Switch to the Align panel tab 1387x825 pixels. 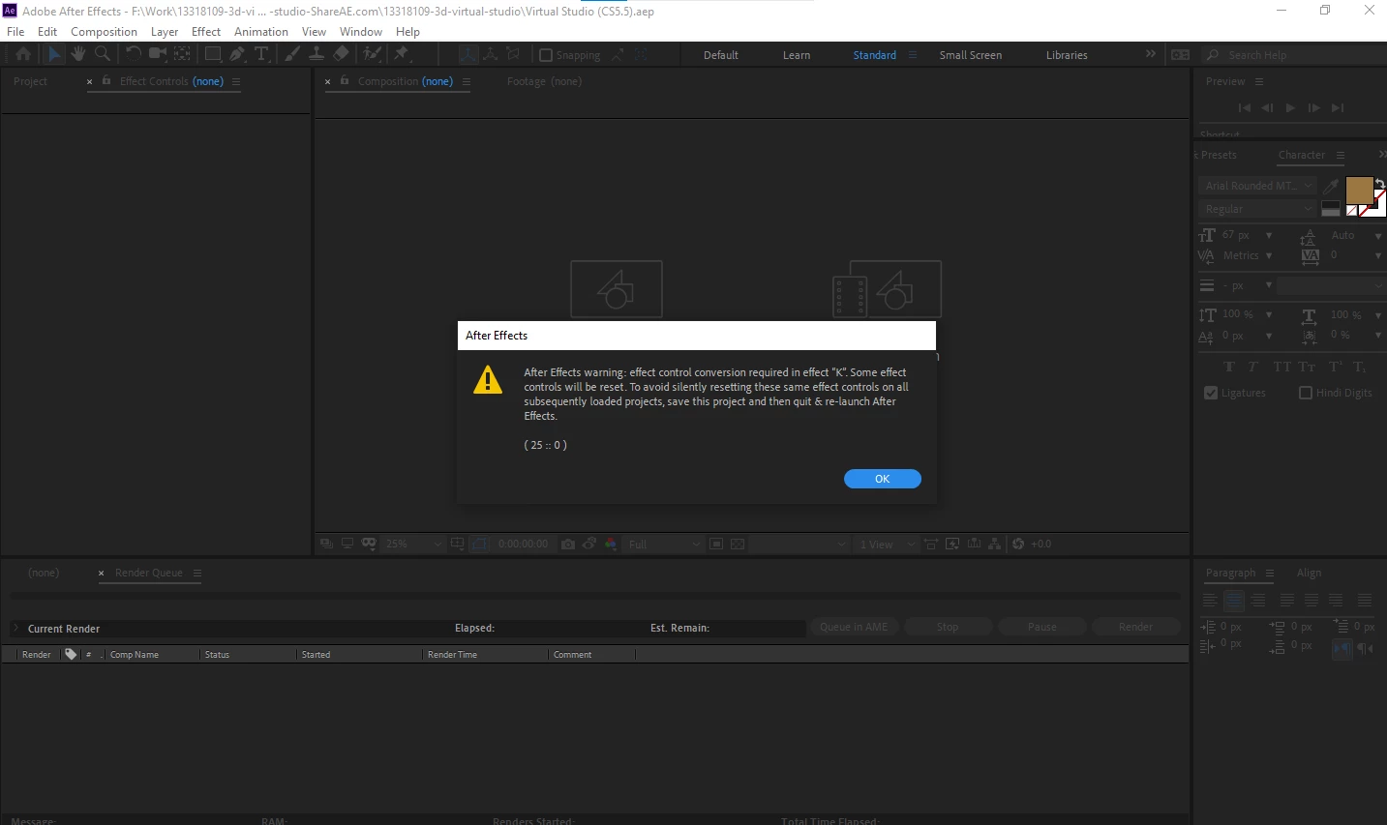click(x=1309, y=573)
